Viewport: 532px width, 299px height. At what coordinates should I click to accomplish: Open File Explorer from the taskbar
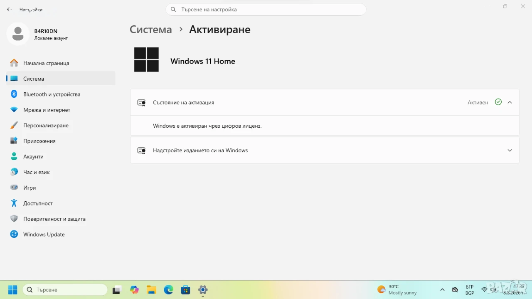click(x=151, y=290)
